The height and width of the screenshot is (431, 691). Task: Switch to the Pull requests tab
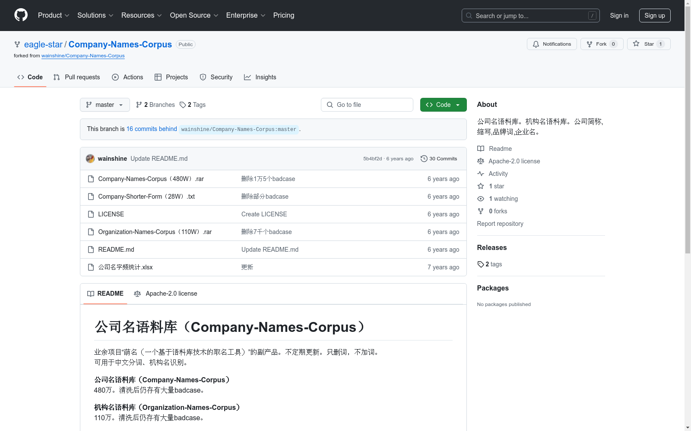click(76, 77)
